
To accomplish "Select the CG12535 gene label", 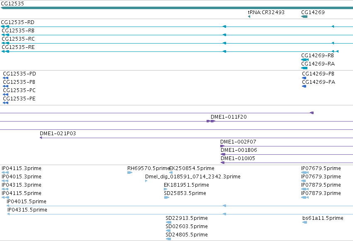I will pyautogui.click(x=12, y=4).
